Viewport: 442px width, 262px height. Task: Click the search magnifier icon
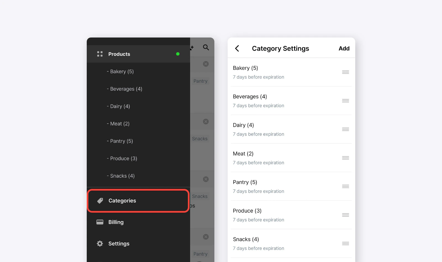(206, 47)
